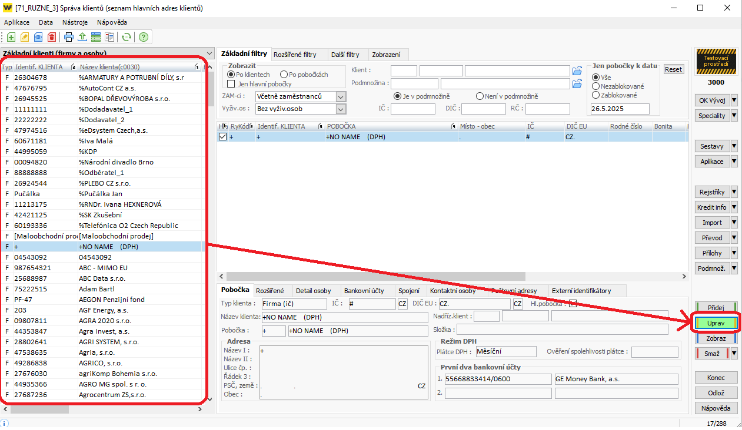Screen dimensions: 742x430
Task: Select Vše radio button
Action: pyautogui.click(x=596, y=78)
